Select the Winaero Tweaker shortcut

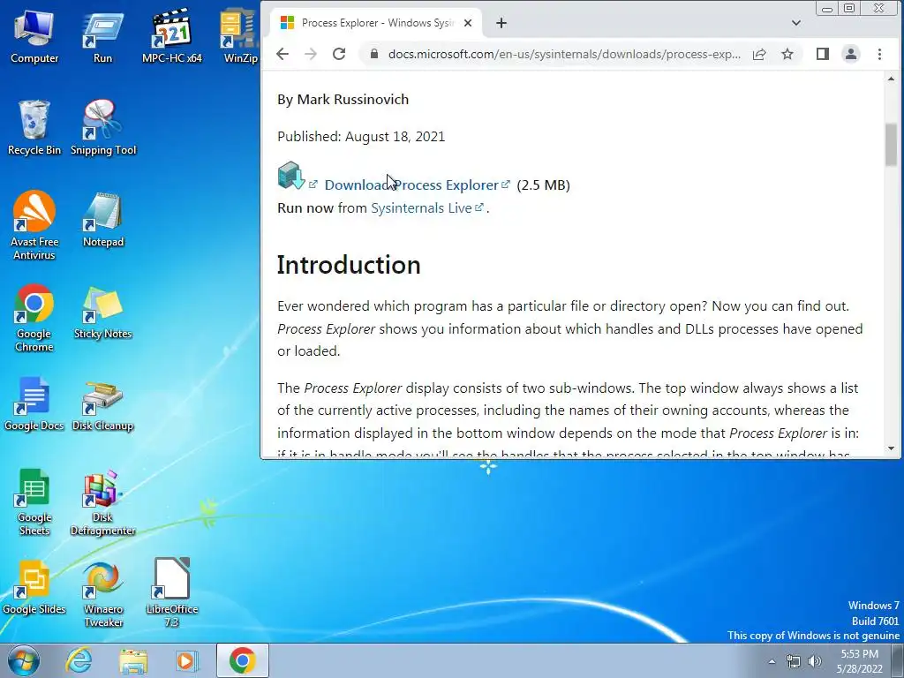(103, 594)
